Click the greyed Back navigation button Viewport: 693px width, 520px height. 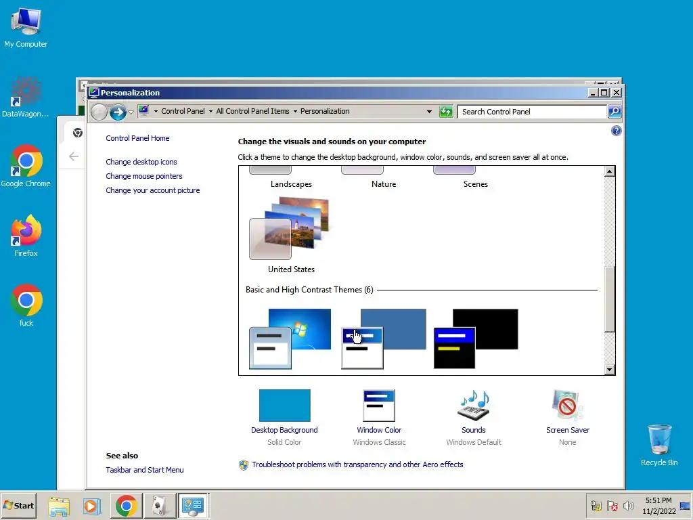[x=99, y=112]
